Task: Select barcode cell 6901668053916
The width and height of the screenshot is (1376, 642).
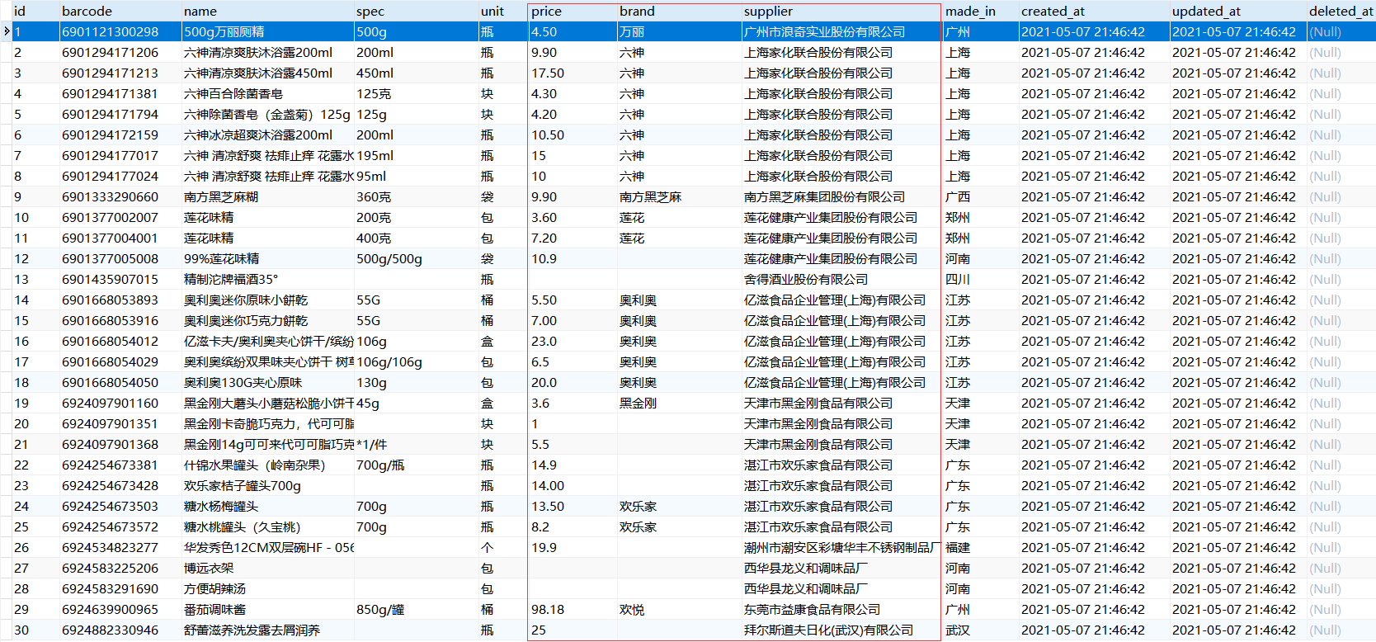Action: [120, 320]
